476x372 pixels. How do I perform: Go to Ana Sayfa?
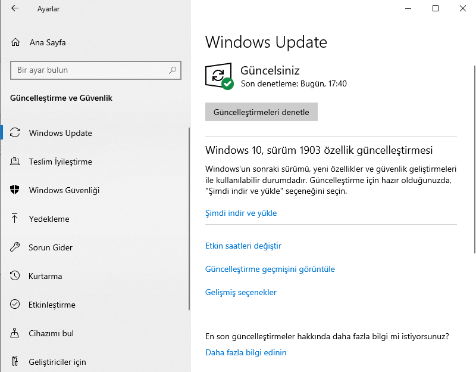click(48, 42)
